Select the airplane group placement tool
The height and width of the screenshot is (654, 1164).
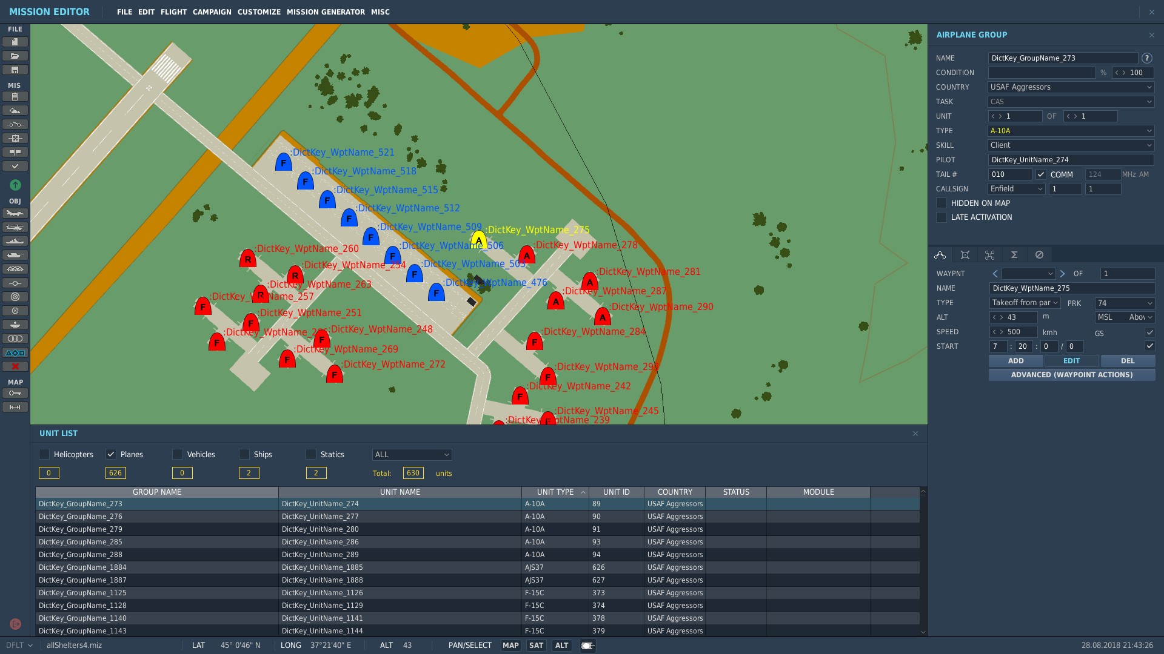coord(15,213)
